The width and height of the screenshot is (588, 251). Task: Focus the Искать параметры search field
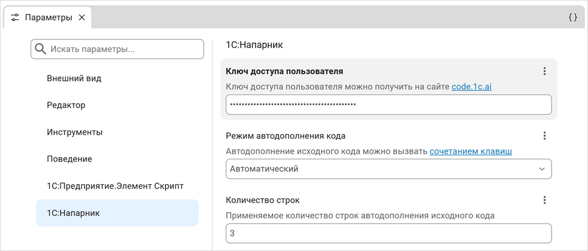coord(117,49)
